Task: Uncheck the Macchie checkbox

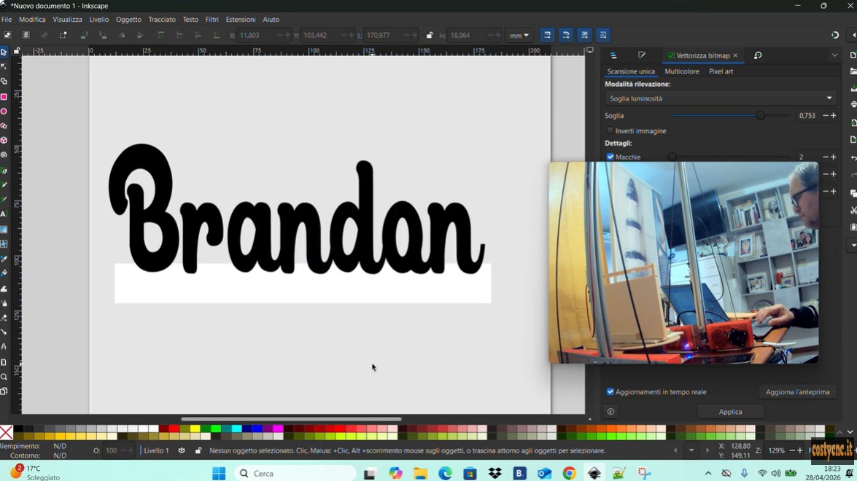Action: pos(610,157)
